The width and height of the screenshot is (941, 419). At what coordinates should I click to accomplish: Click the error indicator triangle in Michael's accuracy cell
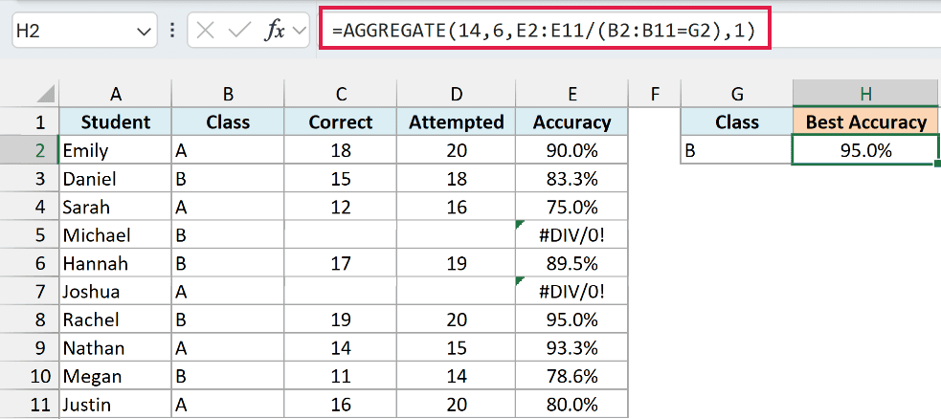[519, 224]
